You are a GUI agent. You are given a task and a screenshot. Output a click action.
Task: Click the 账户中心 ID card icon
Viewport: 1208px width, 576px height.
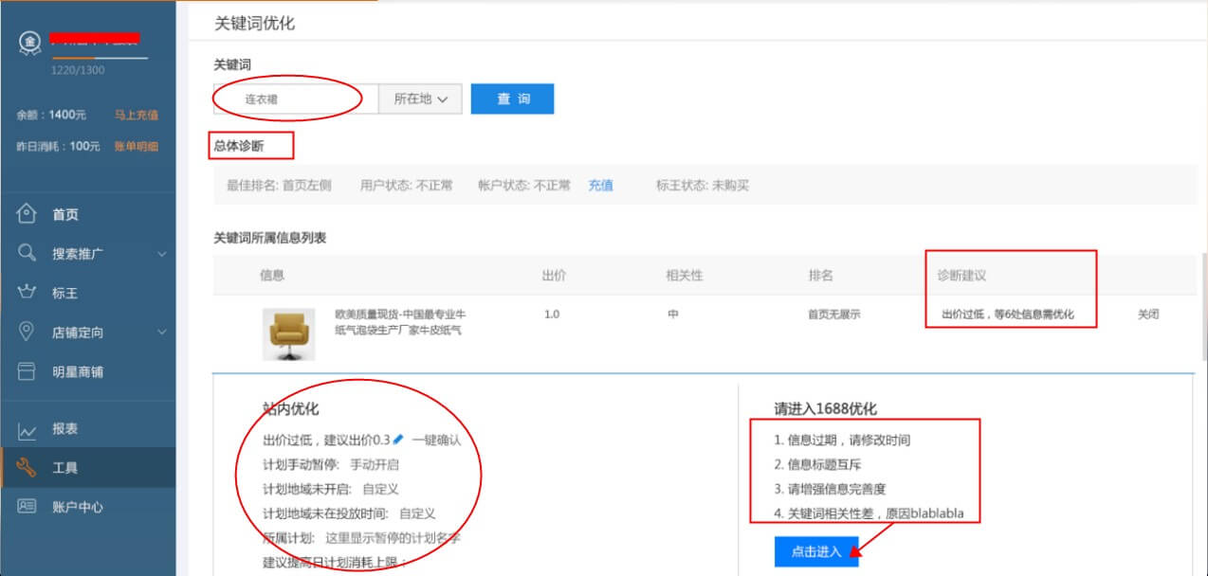(x=27, y=506)
